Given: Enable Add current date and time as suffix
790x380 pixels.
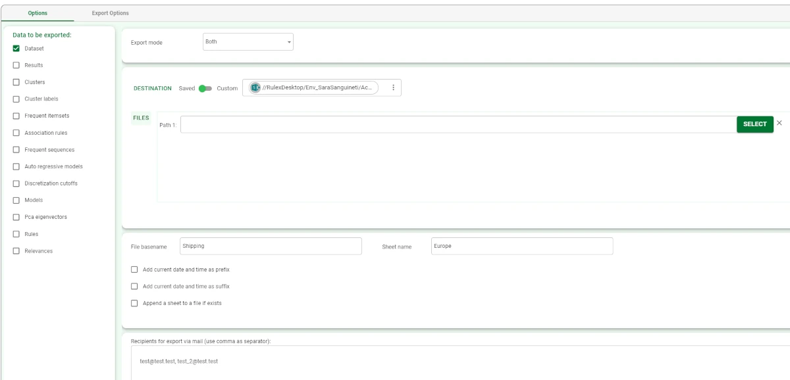Looking at the screenshot, I should click(135, 287).
